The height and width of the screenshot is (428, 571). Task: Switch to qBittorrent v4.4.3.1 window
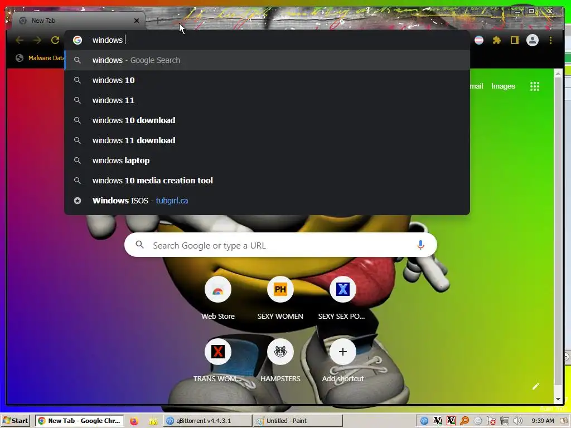(207, 421)
